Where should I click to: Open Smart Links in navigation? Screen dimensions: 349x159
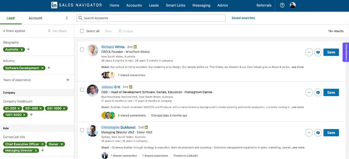[x=175, y=5]
